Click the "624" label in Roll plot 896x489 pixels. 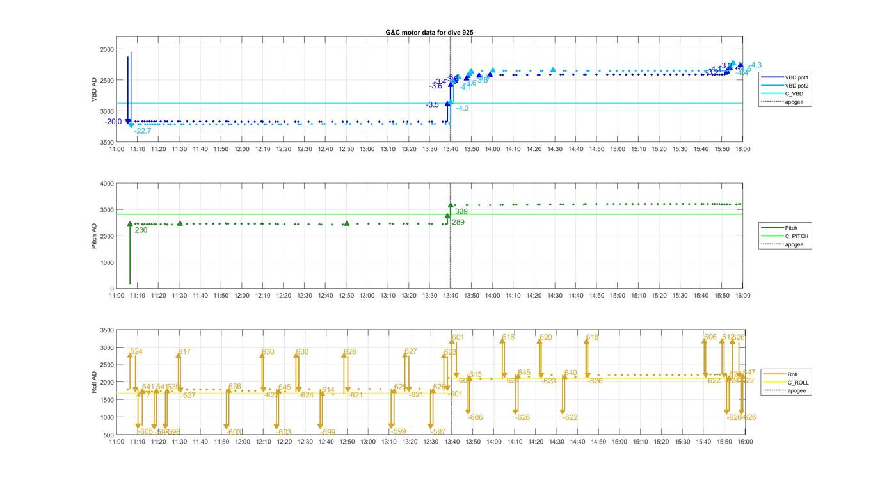point(136,351)
